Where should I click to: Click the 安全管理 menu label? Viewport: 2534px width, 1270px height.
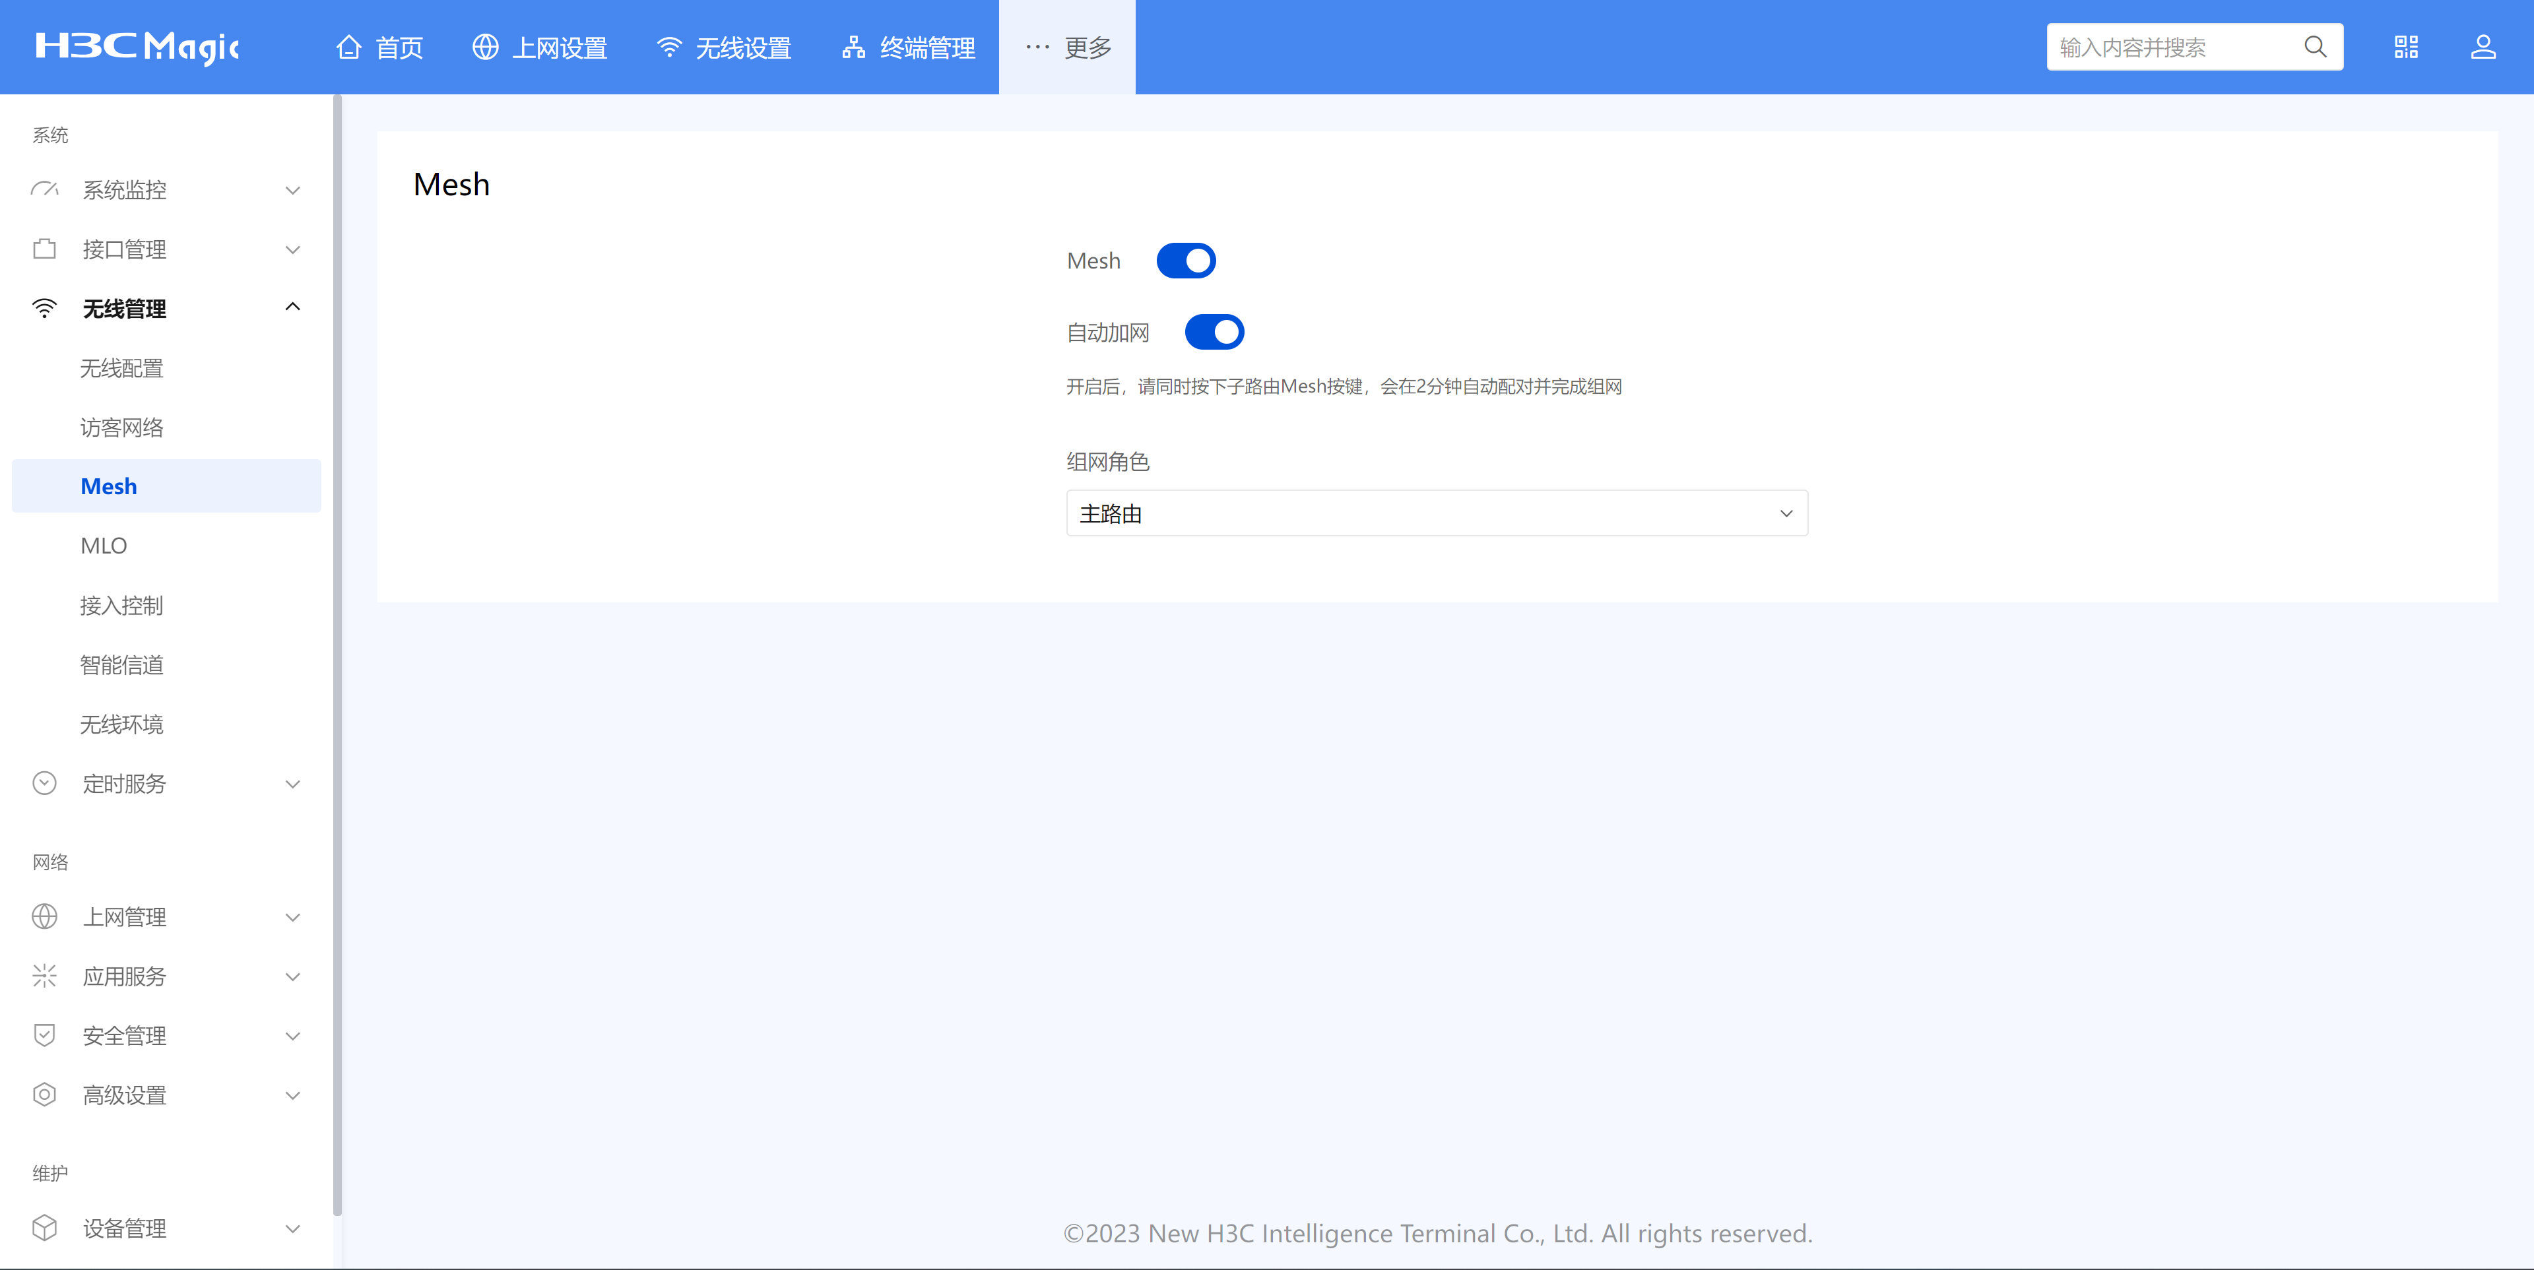point(124,1036)
